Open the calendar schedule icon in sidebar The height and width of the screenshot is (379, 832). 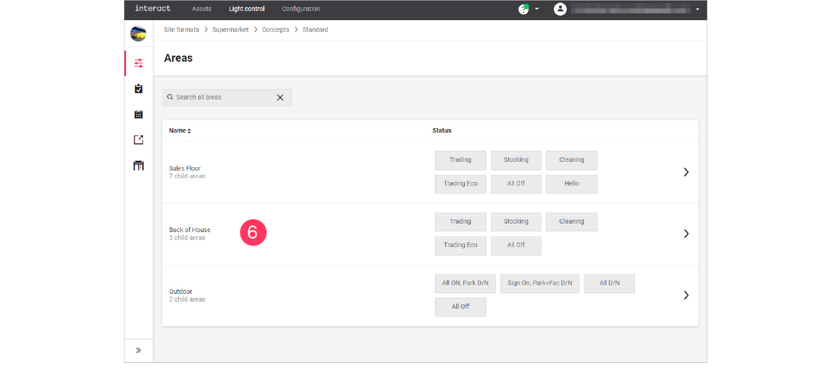[x=138, y=114]
